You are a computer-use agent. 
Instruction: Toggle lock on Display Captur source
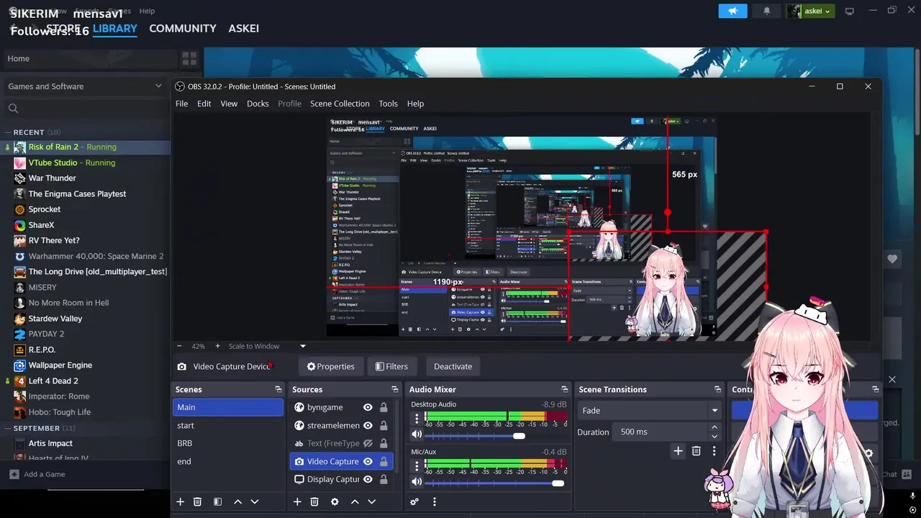[x=384, y=479]
